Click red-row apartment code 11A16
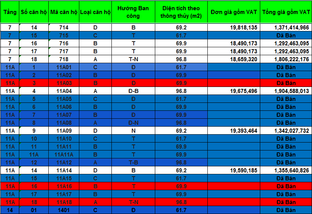Screen dimensions: 312x214 pos(64,186)
